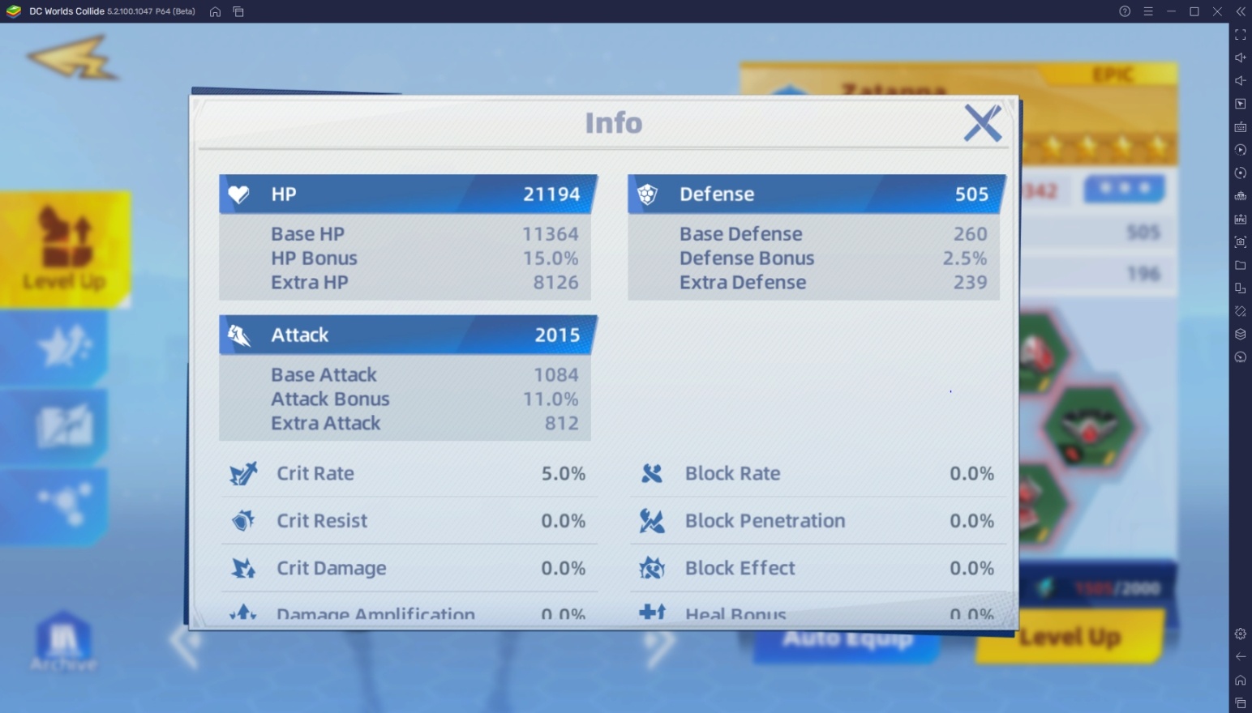Open BlueStacks hamburger menu

[x=1148, y=11]
